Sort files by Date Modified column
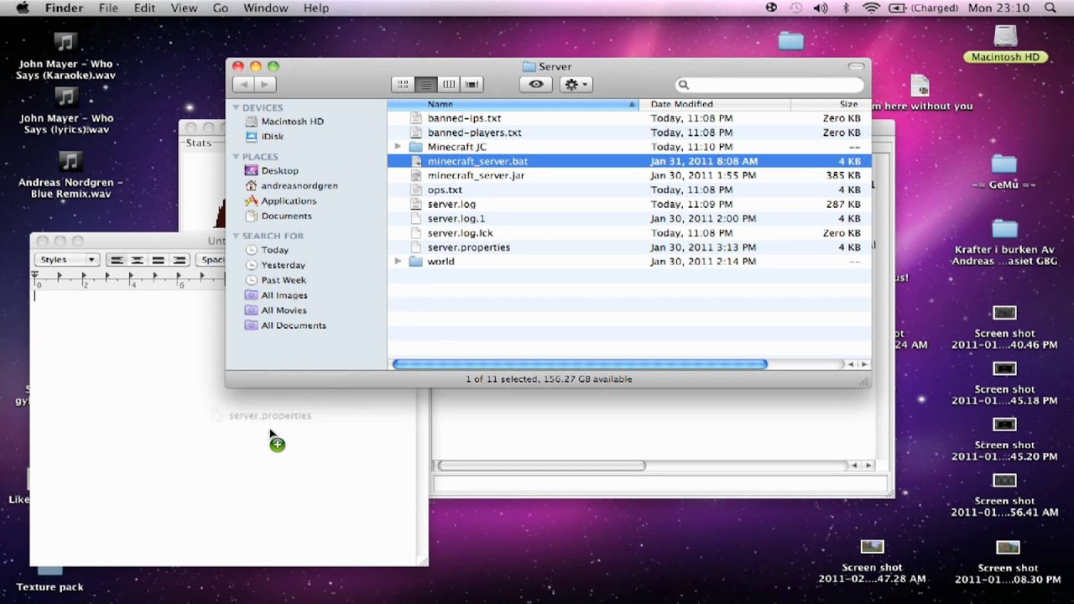The height and width of the screenshot is (604, 1074). (x=715, y=104)
